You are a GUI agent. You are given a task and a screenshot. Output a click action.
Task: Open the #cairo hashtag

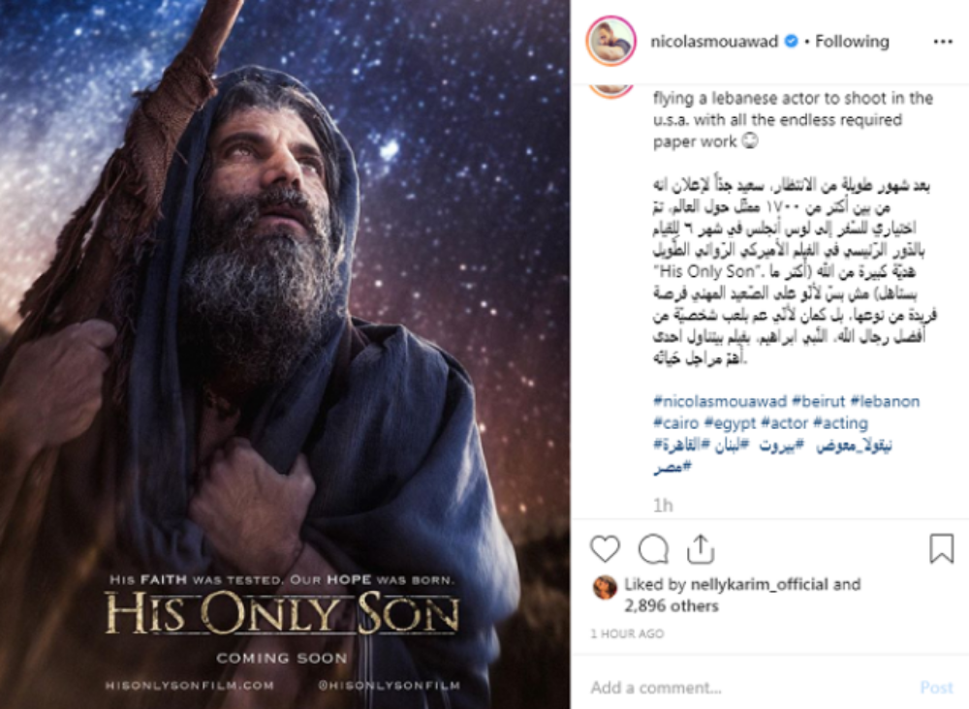pyautogui.click(x=675, y=423)
